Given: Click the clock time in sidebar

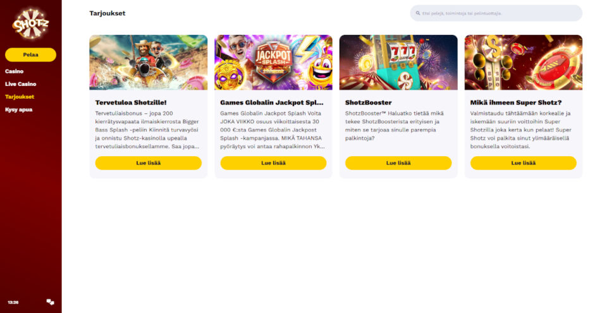Looking at the screenshot, I should [13, 302].
